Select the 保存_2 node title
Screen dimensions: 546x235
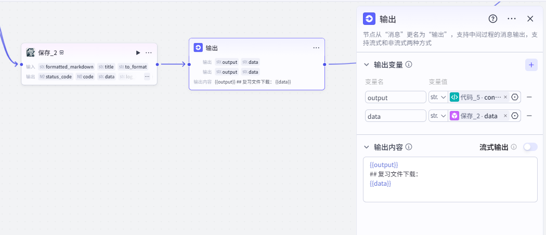(x=48, y=53)
